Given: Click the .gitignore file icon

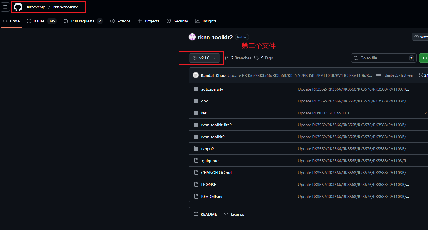Looking at the screenshot, I should [196, 160].
